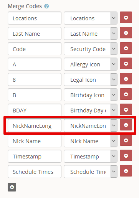Screen dimensions: 139x198
Task: Open the Nick Name dropdown
Action: [x=91, y=141]
